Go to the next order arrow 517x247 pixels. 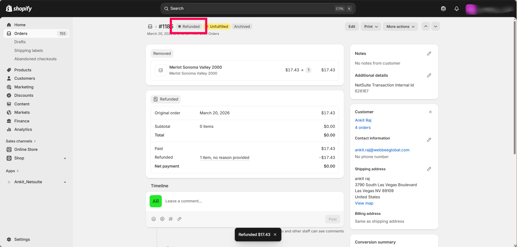click(435, 26)
